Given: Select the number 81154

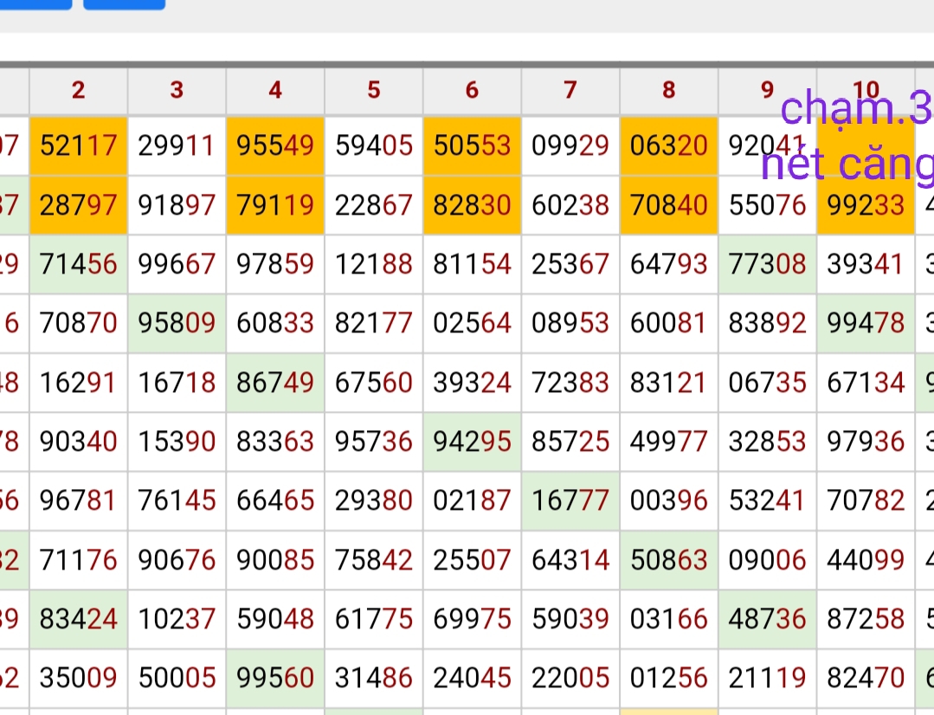Looking at the screenshot, I should [472, 264].
